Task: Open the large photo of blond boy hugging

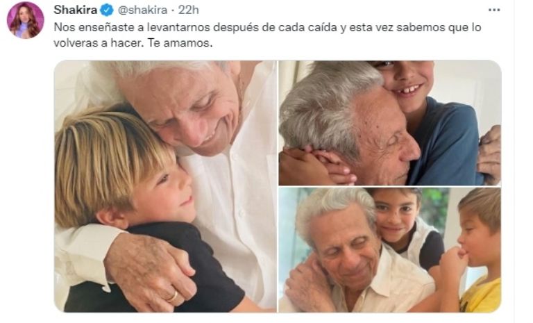Action: [165, 186]
